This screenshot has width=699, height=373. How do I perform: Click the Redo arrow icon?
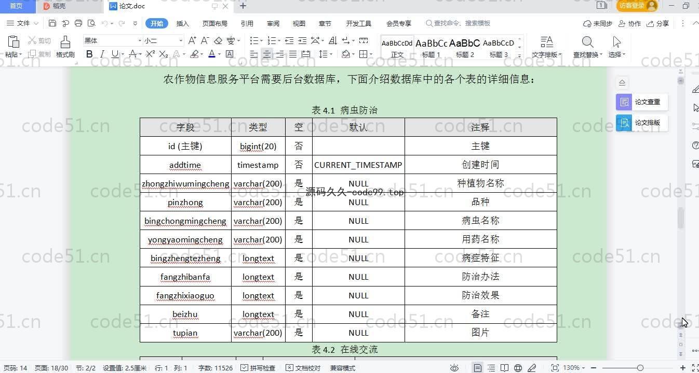coord(122,23)
